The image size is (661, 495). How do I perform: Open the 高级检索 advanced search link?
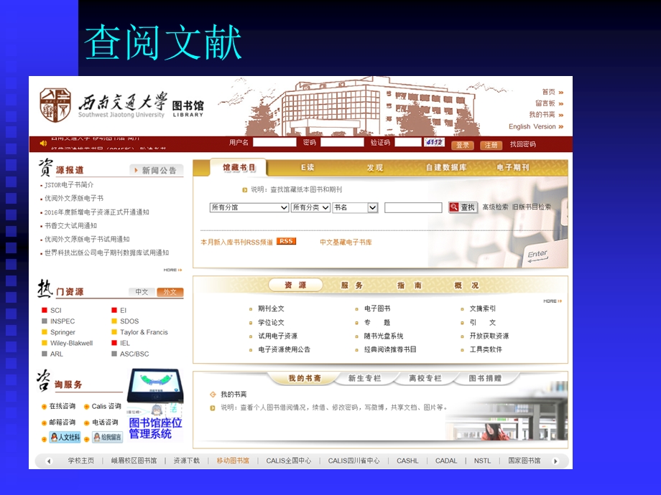(x=495, y=207)
